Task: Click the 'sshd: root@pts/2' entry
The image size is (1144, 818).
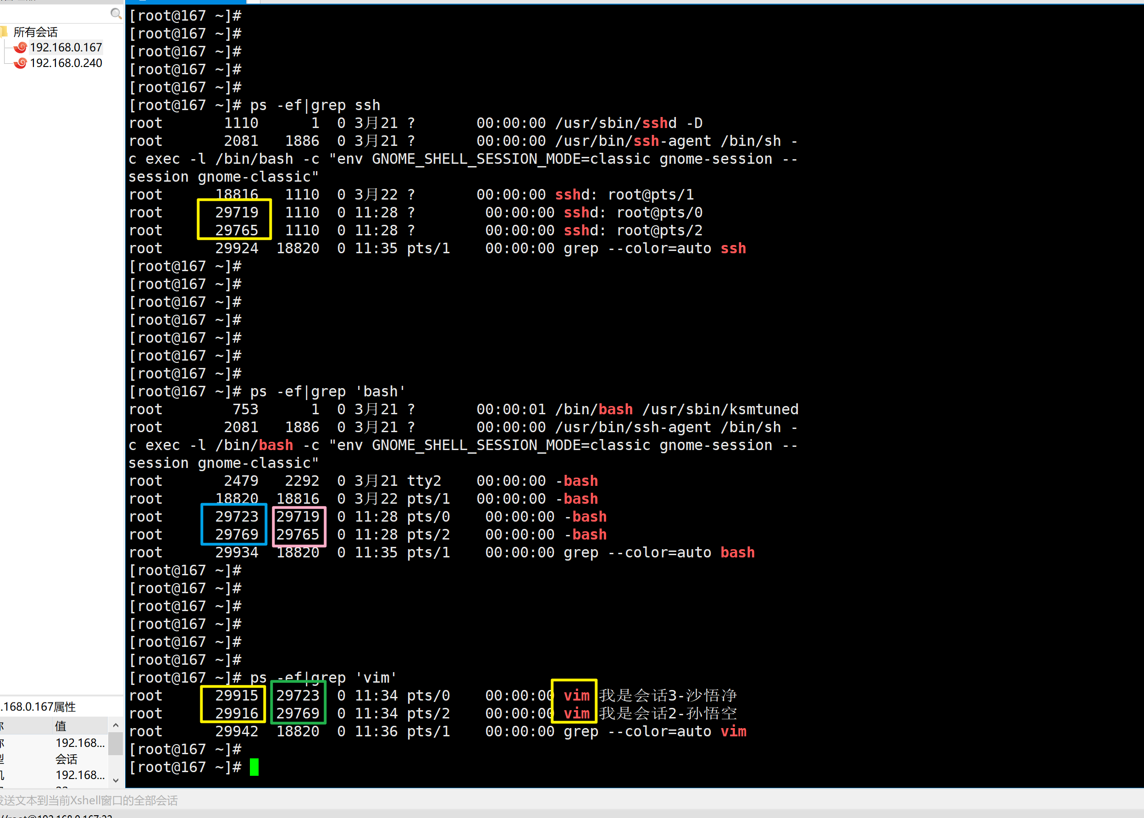Action: click(633, 230)
